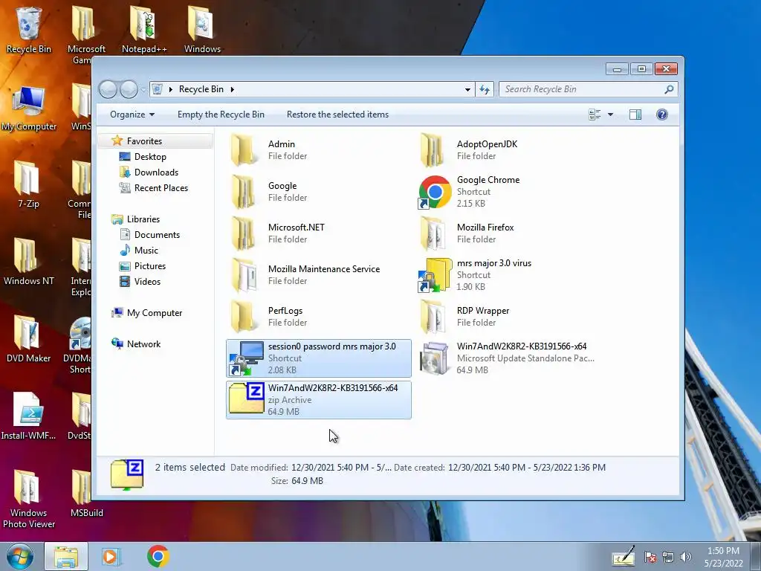761x571 pixels.
Task: Click the Install-WMF script file on desktop
Action: (x=29, y=416)
